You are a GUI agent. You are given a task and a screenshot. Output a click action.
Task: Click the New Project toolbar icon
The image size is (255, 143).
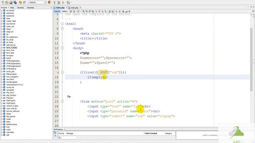pos(7,2)
